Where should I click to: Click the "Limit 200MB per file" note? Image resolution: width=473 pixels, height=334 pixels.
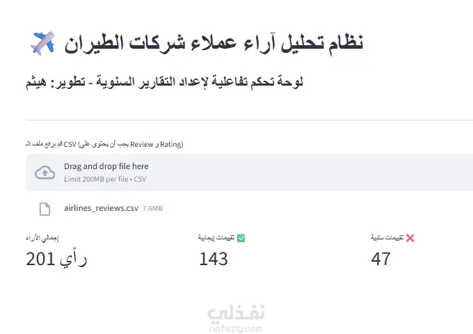[x=105, y=179]
